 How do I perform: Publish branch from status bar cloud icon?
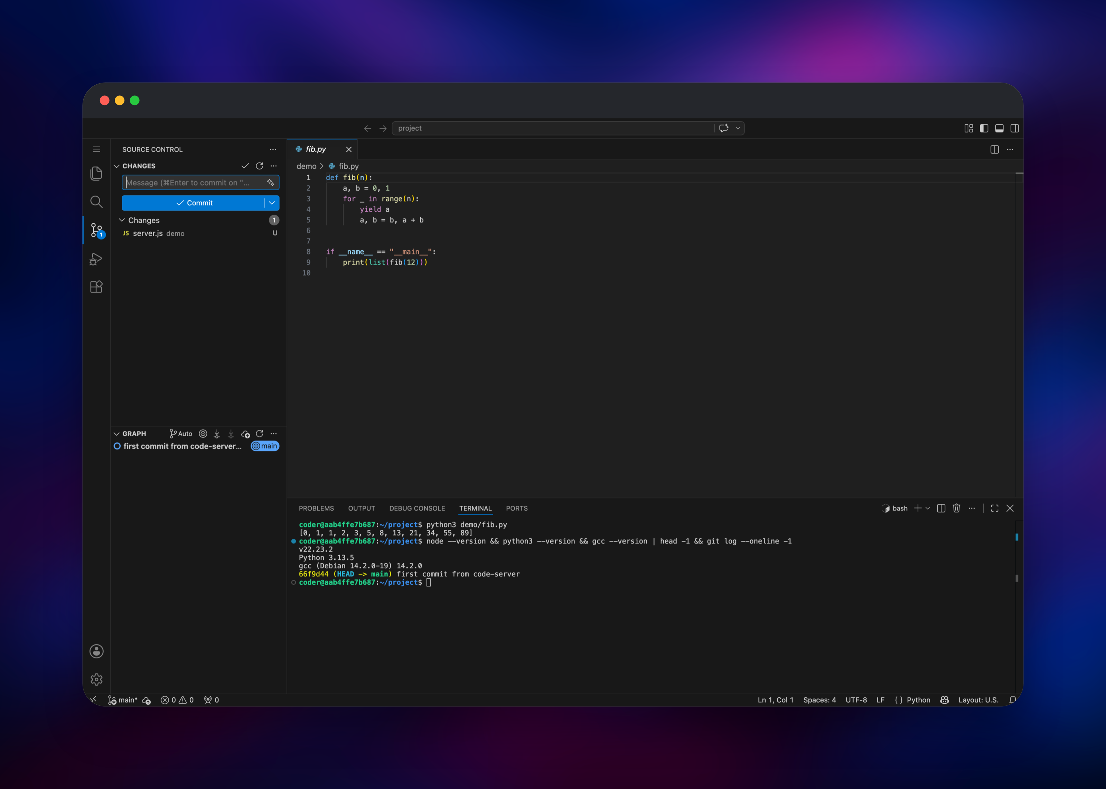[146, 700]
